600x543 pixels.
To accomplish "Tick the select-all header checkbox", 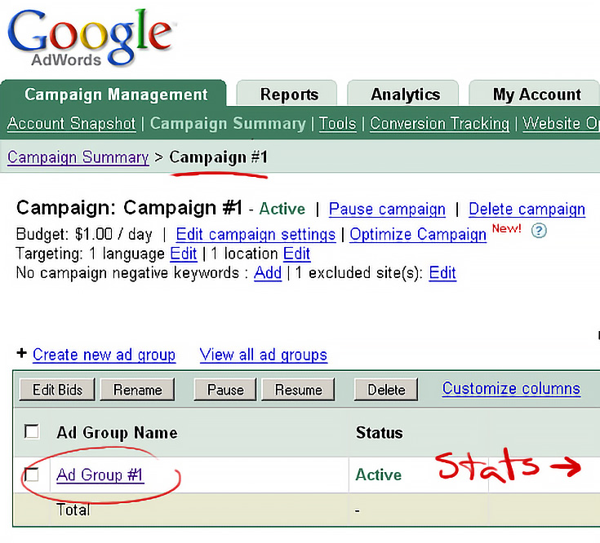I will tap(32, 431).
